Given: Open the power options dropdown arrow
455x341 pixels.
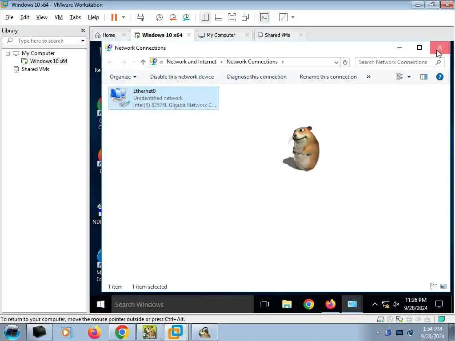Looking at the screenshot, I should point(124,17).
